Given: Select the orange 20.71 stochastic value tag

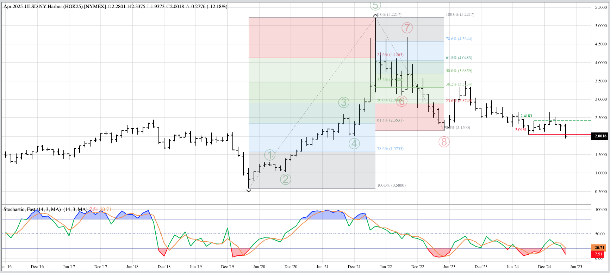Looking at the screenshot, I should tap(599, 248).
